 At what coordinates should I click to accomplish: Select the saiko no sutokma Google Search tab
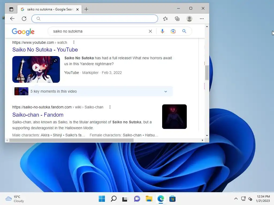pos(49,9)
